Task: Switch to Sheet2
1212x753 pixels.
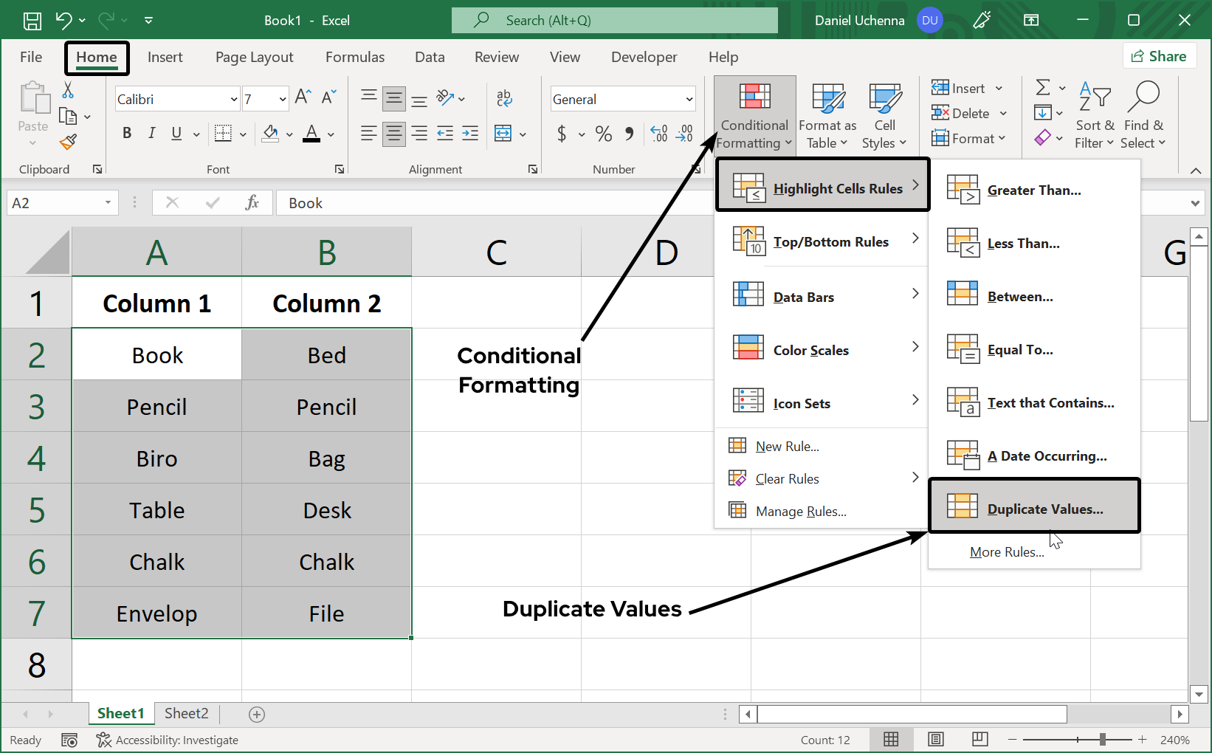Action: coord(186,713)
